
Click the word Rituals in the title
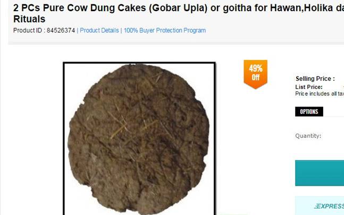29,19
